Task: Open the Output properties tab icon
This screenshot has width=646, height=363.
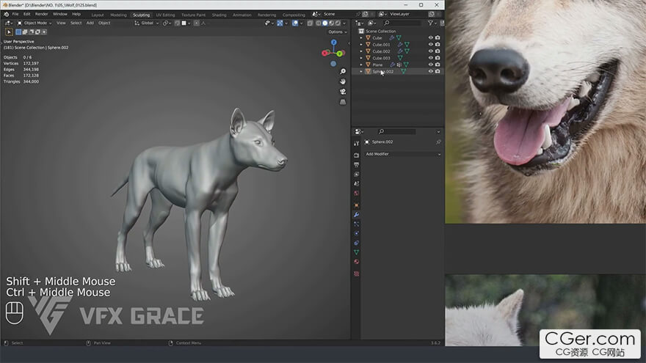Action: [x=356, y=164]
